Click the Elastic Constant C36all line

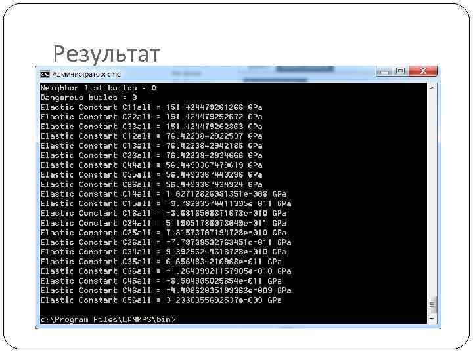(x=166, y=271)
